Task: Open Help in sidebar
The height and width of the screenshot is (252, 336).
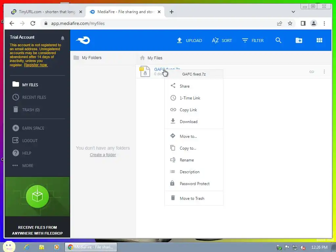Action: pyautogui.click(x=22, y=153)
